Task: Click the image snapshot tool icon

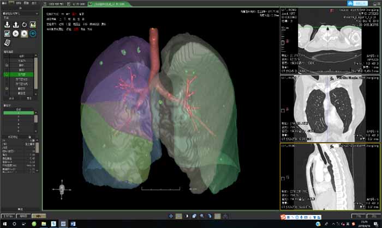Action: click(33, 24)
